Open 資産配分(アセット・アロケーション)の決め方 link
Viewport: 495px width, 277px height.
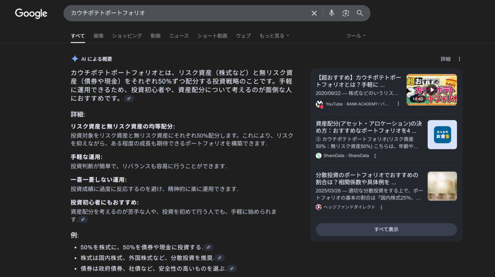point(368,127)
